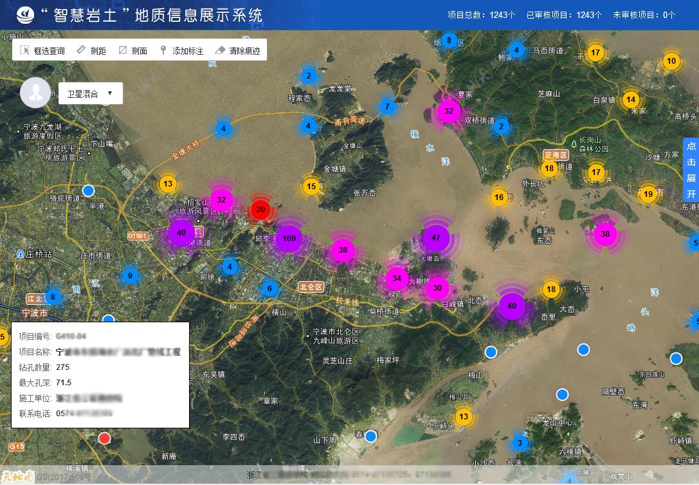Select the 测距 distance measuring tool
This screenshot has height=485, width=699.
click(91, 50)
